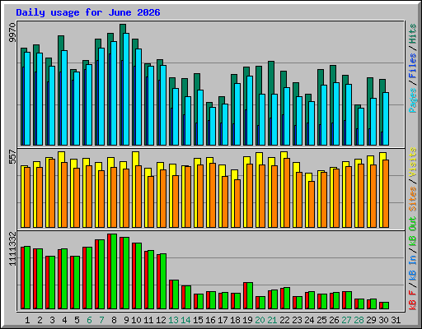The image size is (422, 329).
Task: Click the green kB Out bar for day 8
Action: point(114,271)
